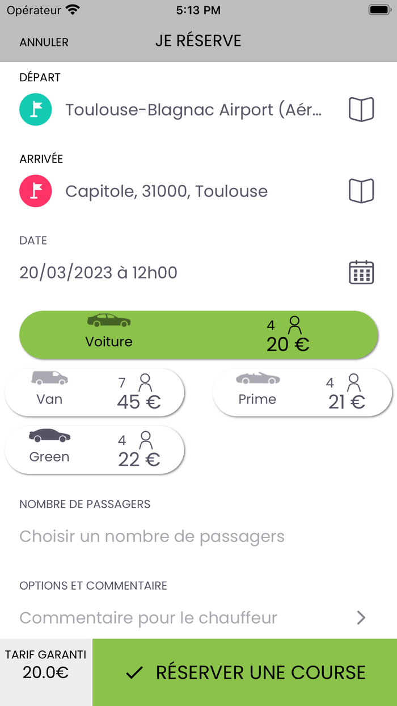Image resolution: width=397 pixels, height=706 pixels.
Task: Click the pink arrival flag icon
Action: coord(35,191)
